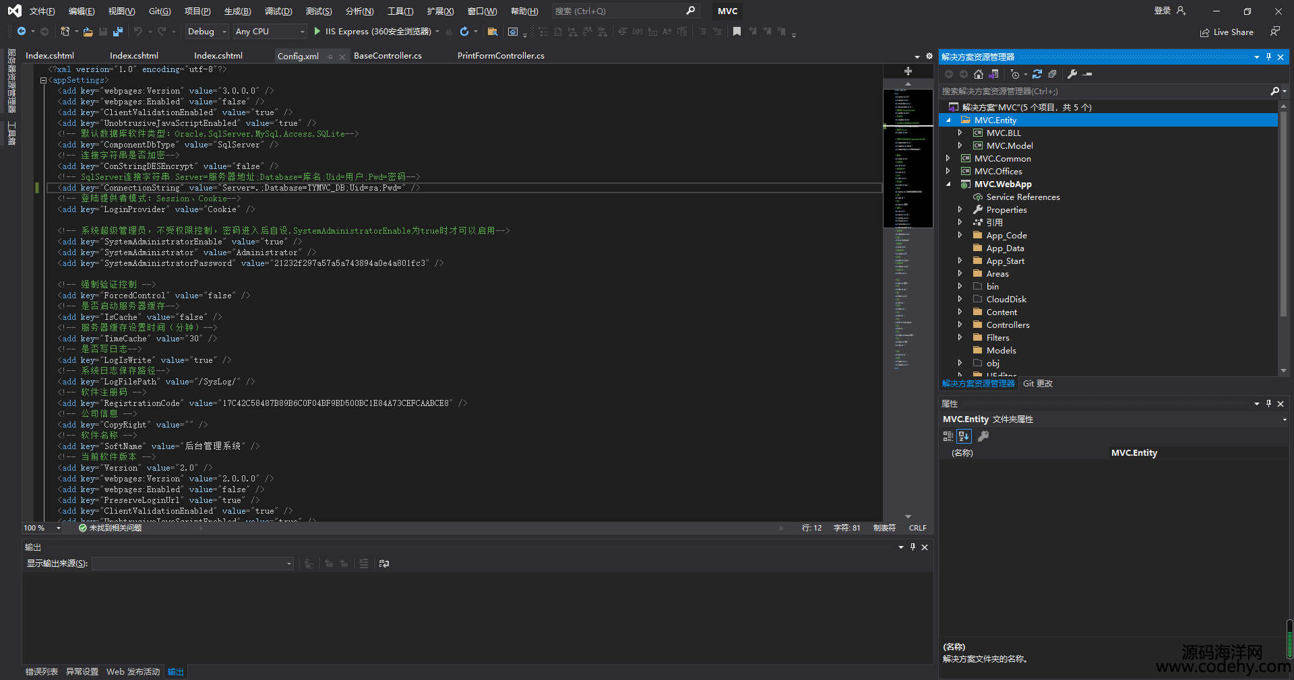Sync Solution Explorer with the refresh arrows icon
The image size is (1294, 680).
click(1037, 74)
